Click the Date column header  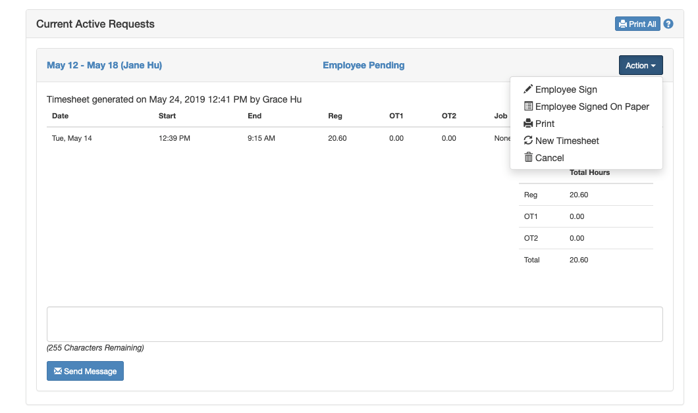click(x=60, y=116)
